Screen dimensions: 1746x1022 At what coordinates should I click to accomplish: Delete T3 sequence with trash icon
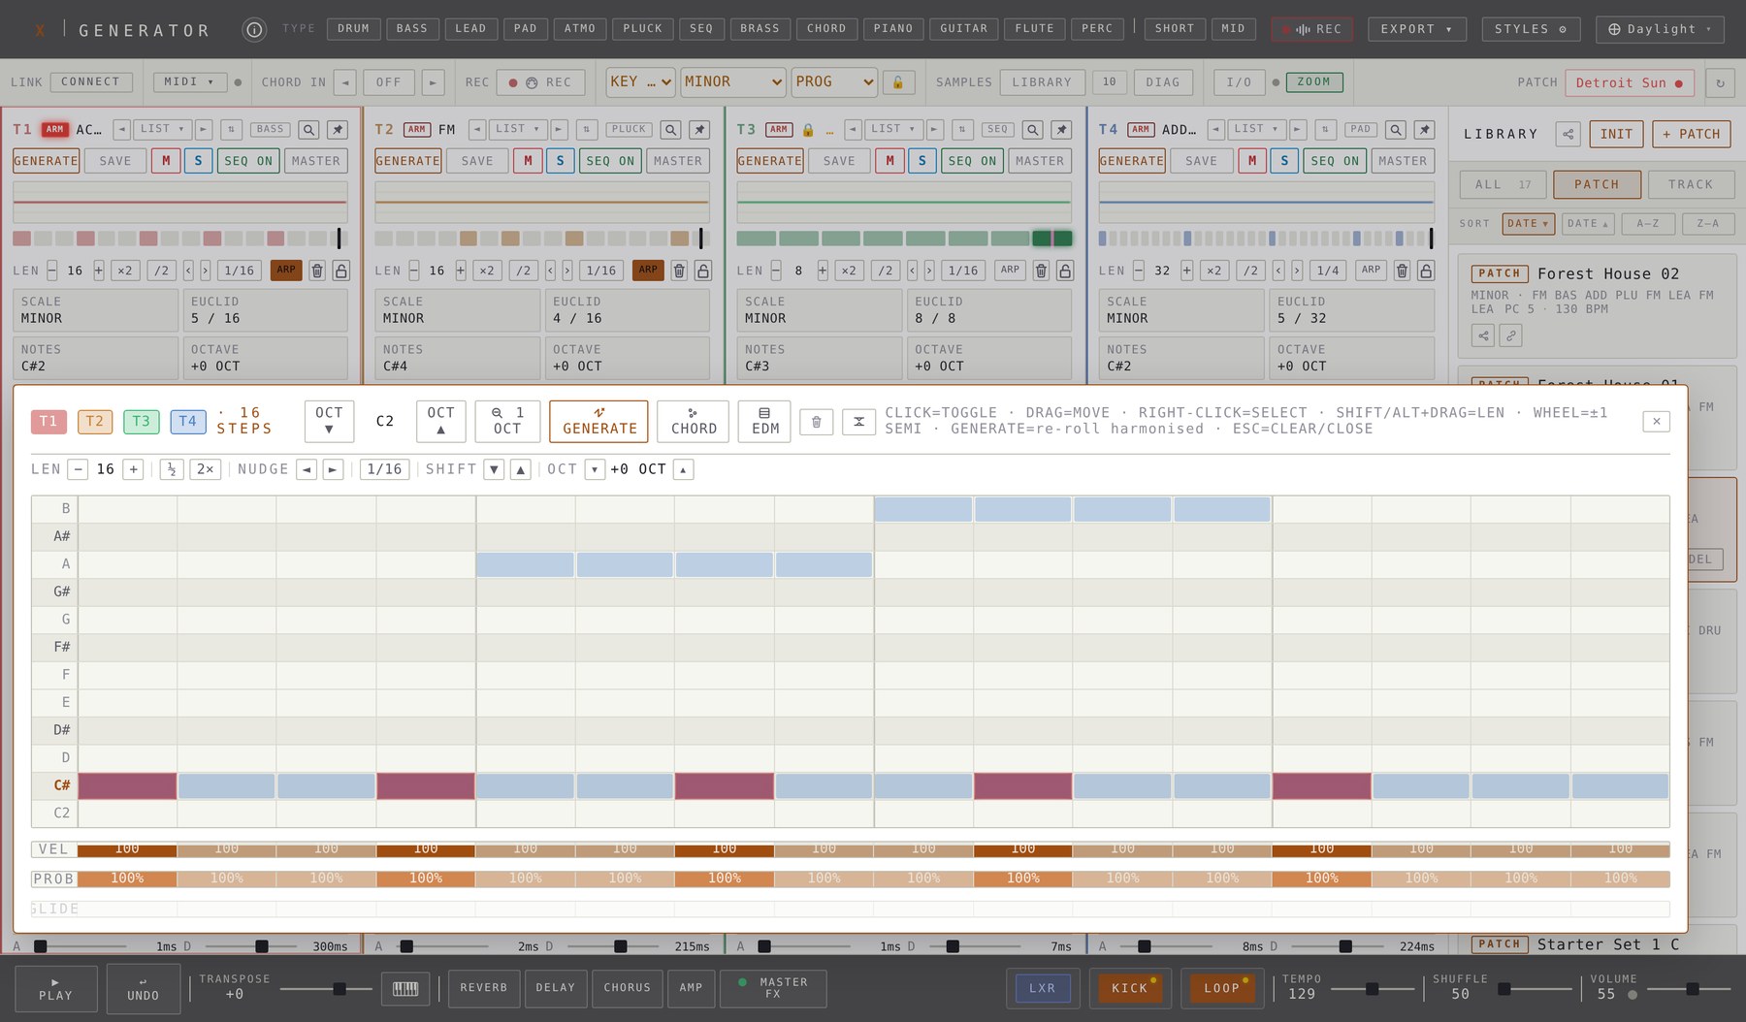point(1041,271)
